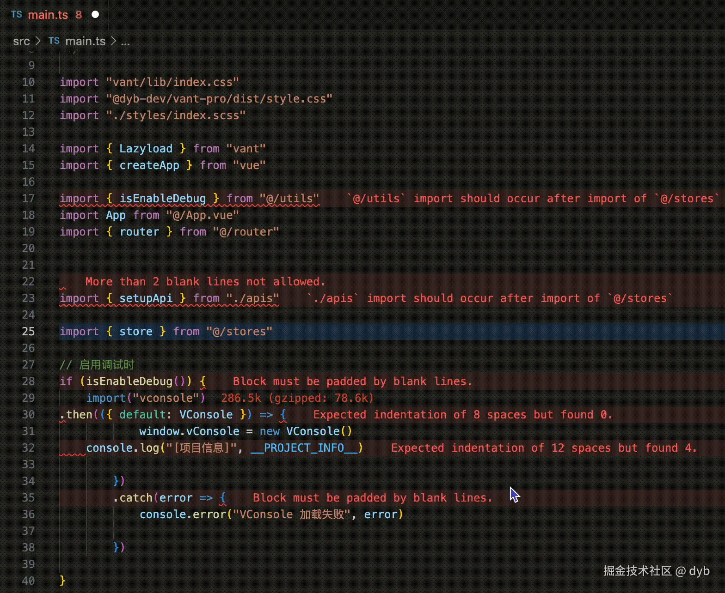
Task: Click the unsaved-changes dot on main.ts tab
Action: [x=95, y=14]
